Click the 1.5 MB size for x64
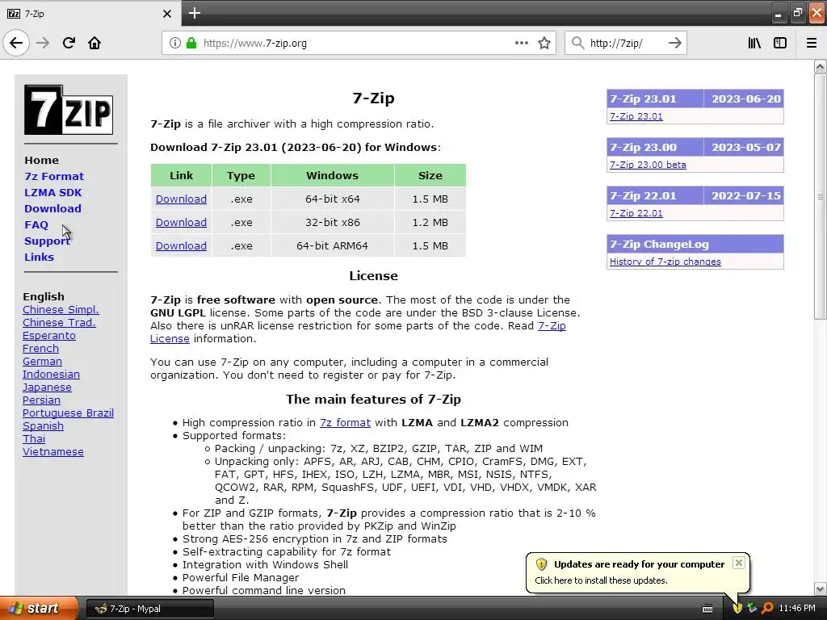Image resolution: width=827 pixels, height=620 pixels. (x=430, y=199)
